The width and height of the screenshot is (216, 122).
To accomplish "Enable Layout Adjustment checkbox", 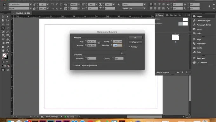I will click(73, 65).
